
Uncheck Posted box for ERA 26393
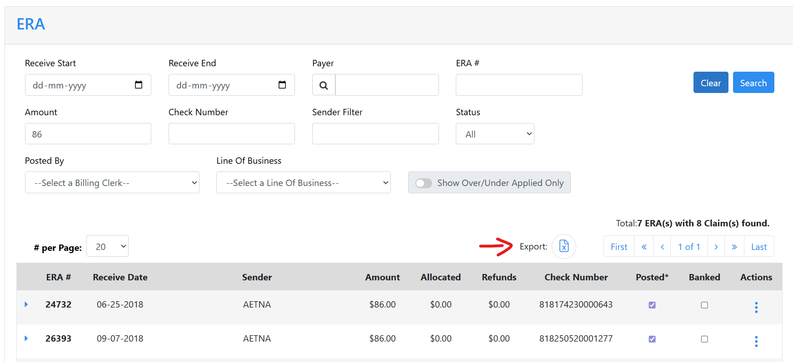[652, 339]
